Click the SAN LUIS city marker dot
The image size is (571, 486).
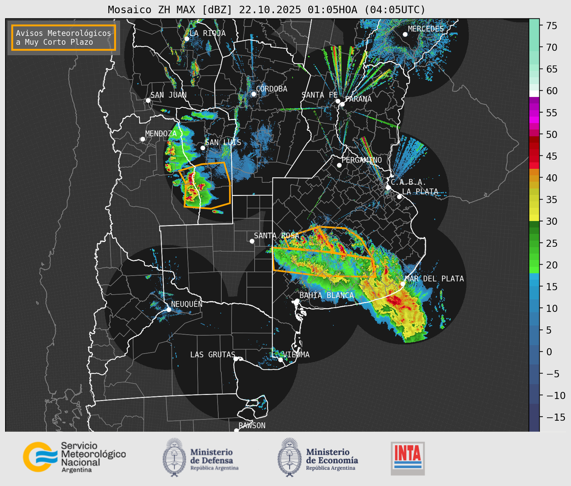[203, 148]
